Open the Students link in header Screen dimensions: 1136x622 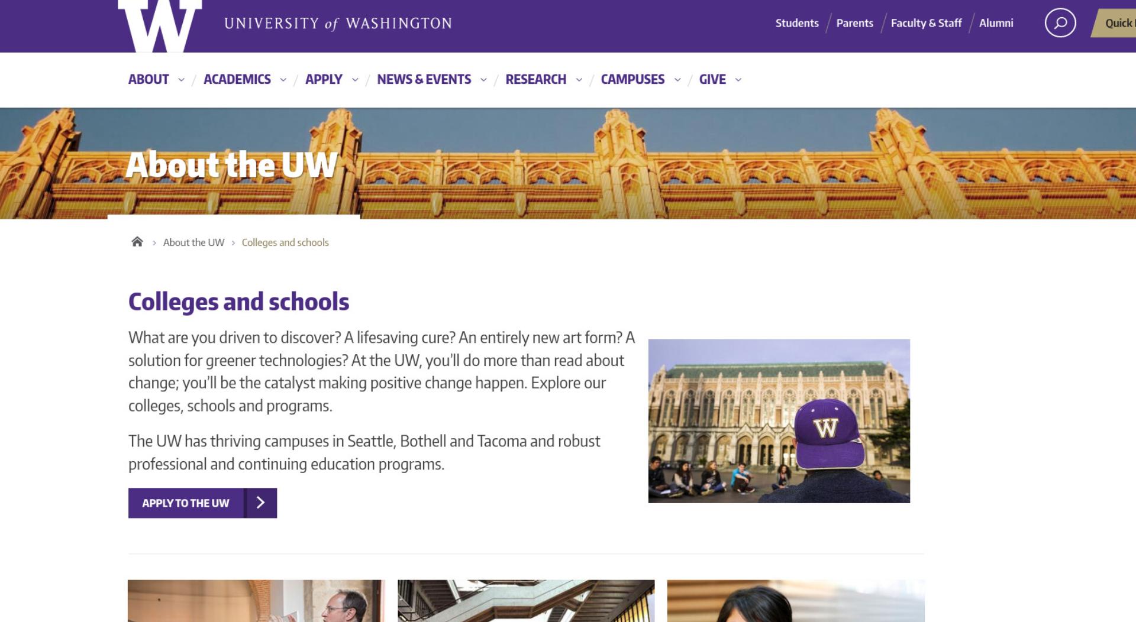(x=797, y=23)
